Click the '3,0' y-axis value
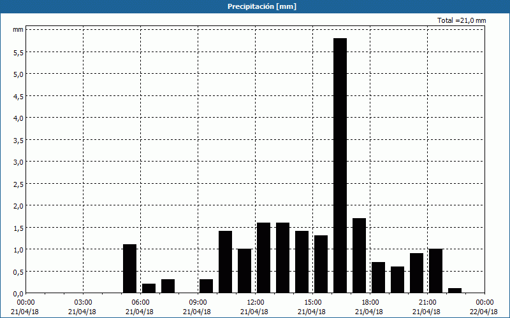510x318 pixels. [18, 162]
